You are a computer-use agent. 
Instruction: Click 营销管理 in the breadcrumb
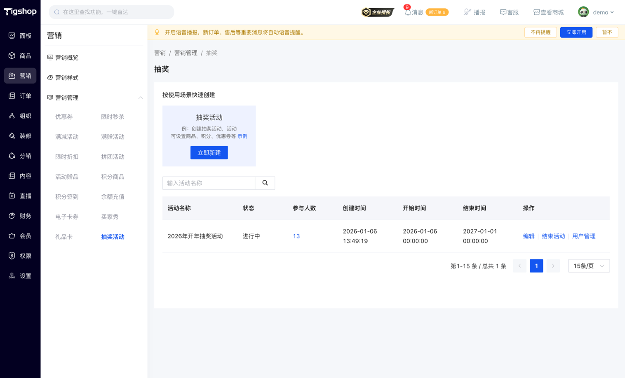186,53
